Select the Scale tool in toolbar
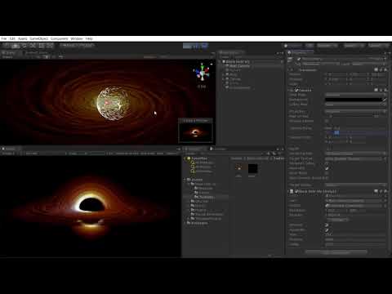392x294 pixels. coord(33,46)
